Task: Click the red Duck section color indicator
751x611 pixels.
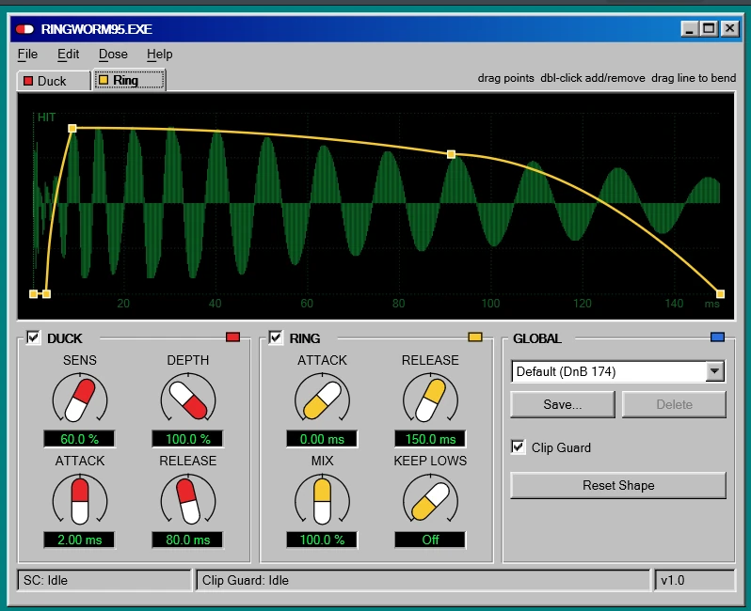Action: click(232, 337)
